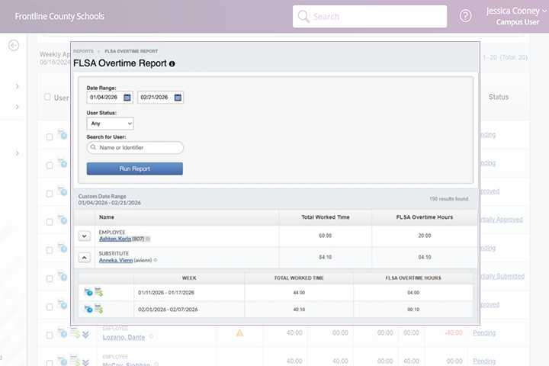Expand the Ashton, Korin employee row
Screen dimensions: 549x366
point(84,236)
